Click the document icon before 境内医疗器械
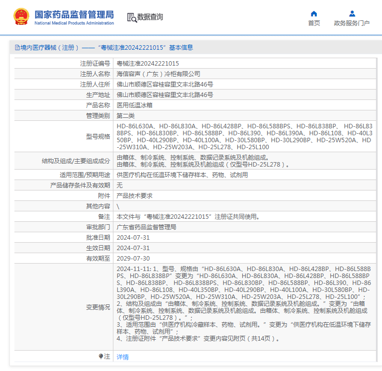This screenshot has width=382, height=371. [x=17, y=48]
